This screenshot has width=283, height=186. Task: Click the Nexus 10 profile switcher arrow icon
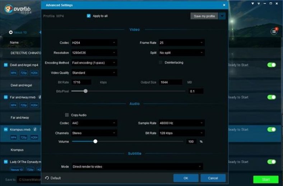[11, 33]
